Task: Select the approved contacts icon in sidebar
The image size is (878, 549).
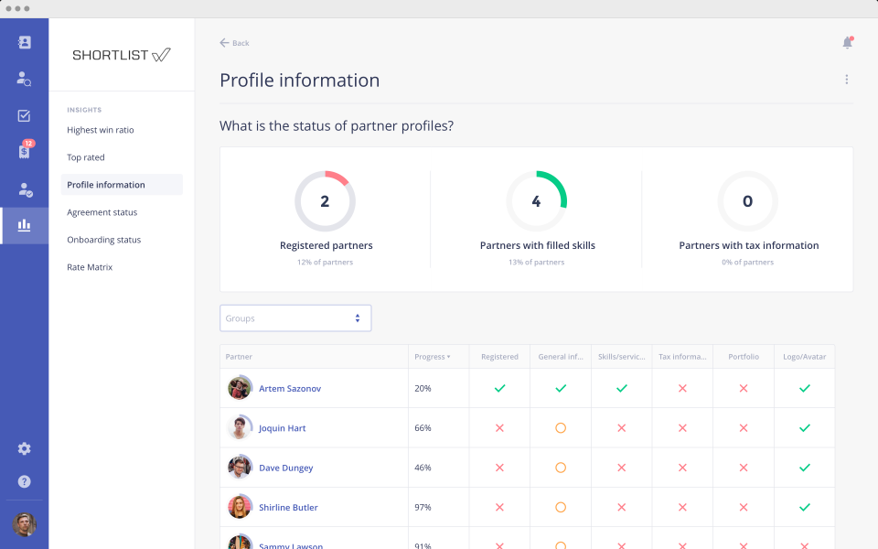Action: (24, 189)
